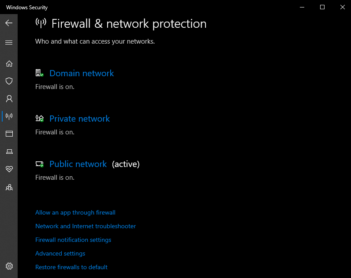This screenshot has height=278, width=351.
Task: Open Device performance & health heart icon
Action: pyautogui.click(x=9, y=169)
